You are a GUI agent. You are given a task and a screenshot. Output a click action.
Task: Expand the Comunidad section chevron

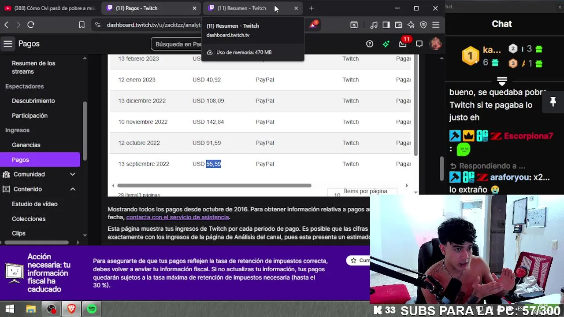coord(73,174)
